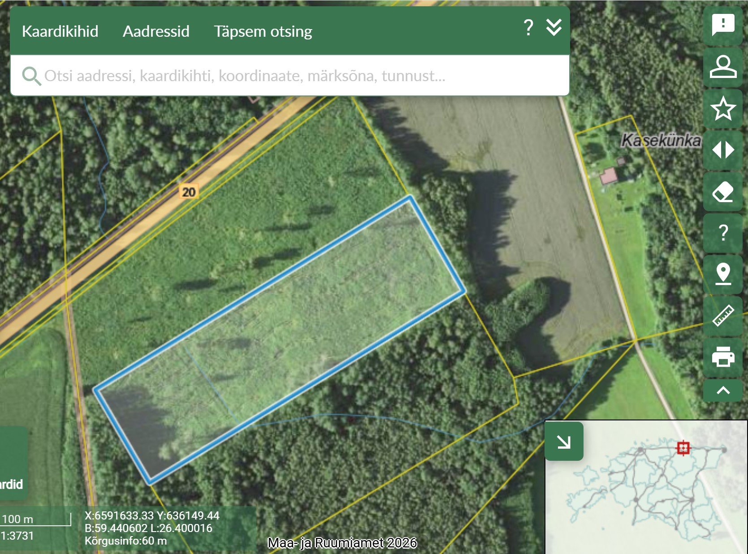The height and width of the screenshot is (554, 748).
Task: Select the eraser tool to clear map
Action: point(723,191)
